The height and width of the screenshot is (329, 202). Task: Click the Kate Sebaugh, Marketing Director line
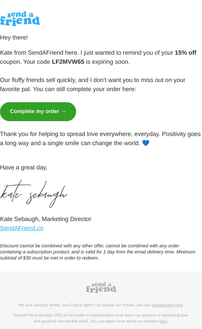click(46, 219)
